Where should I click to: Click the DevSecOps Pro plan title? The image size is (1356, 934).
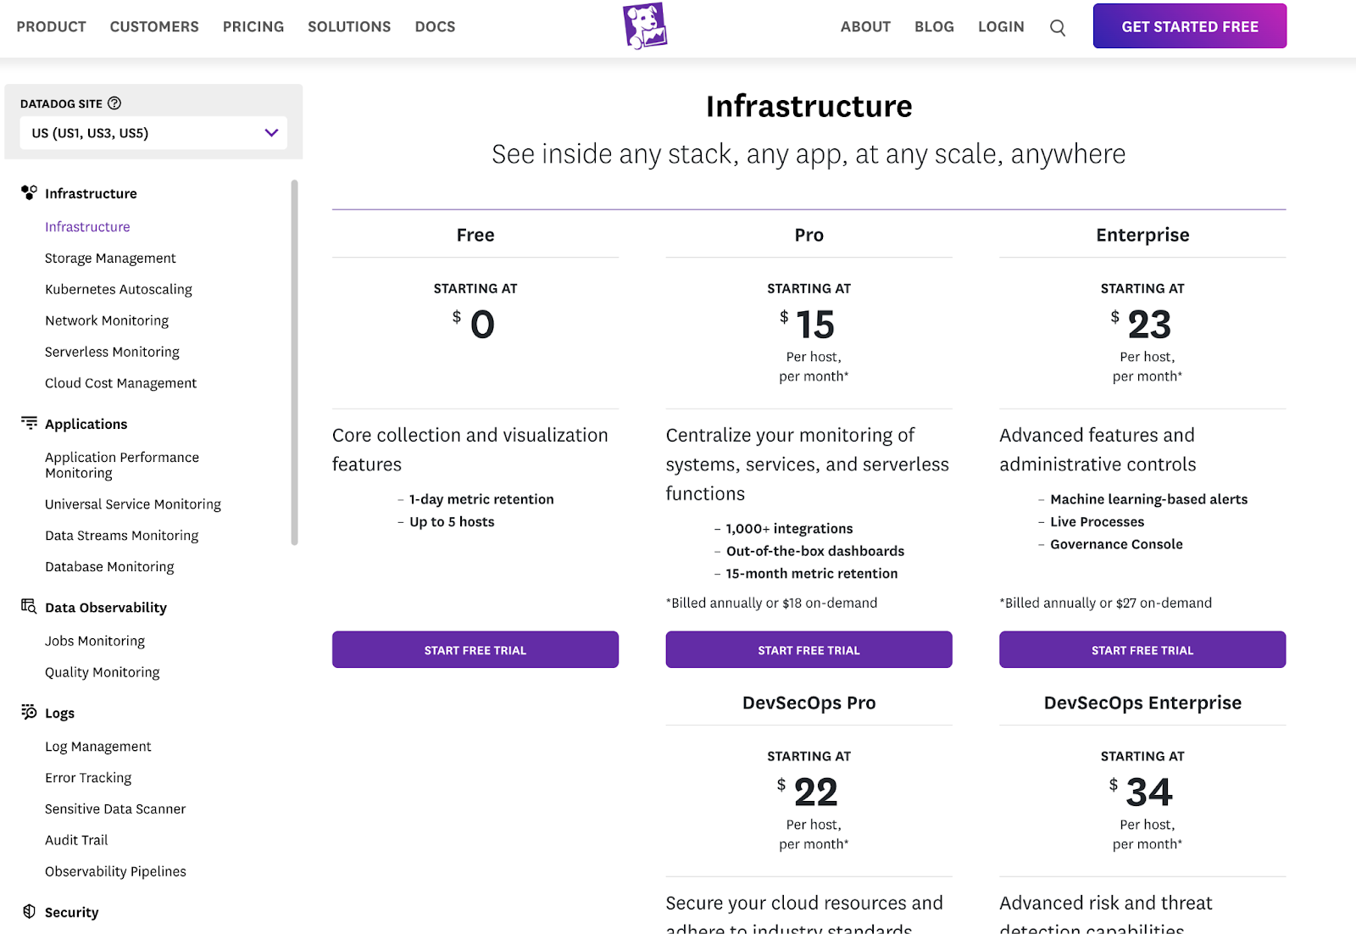[809, 703]
